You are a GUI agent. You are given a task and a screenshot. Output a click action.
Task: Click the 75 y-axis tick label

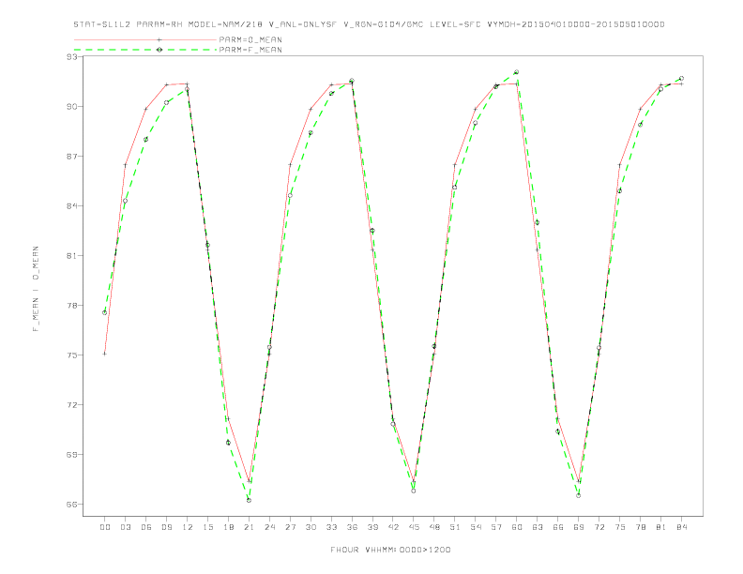pos(72,355)
